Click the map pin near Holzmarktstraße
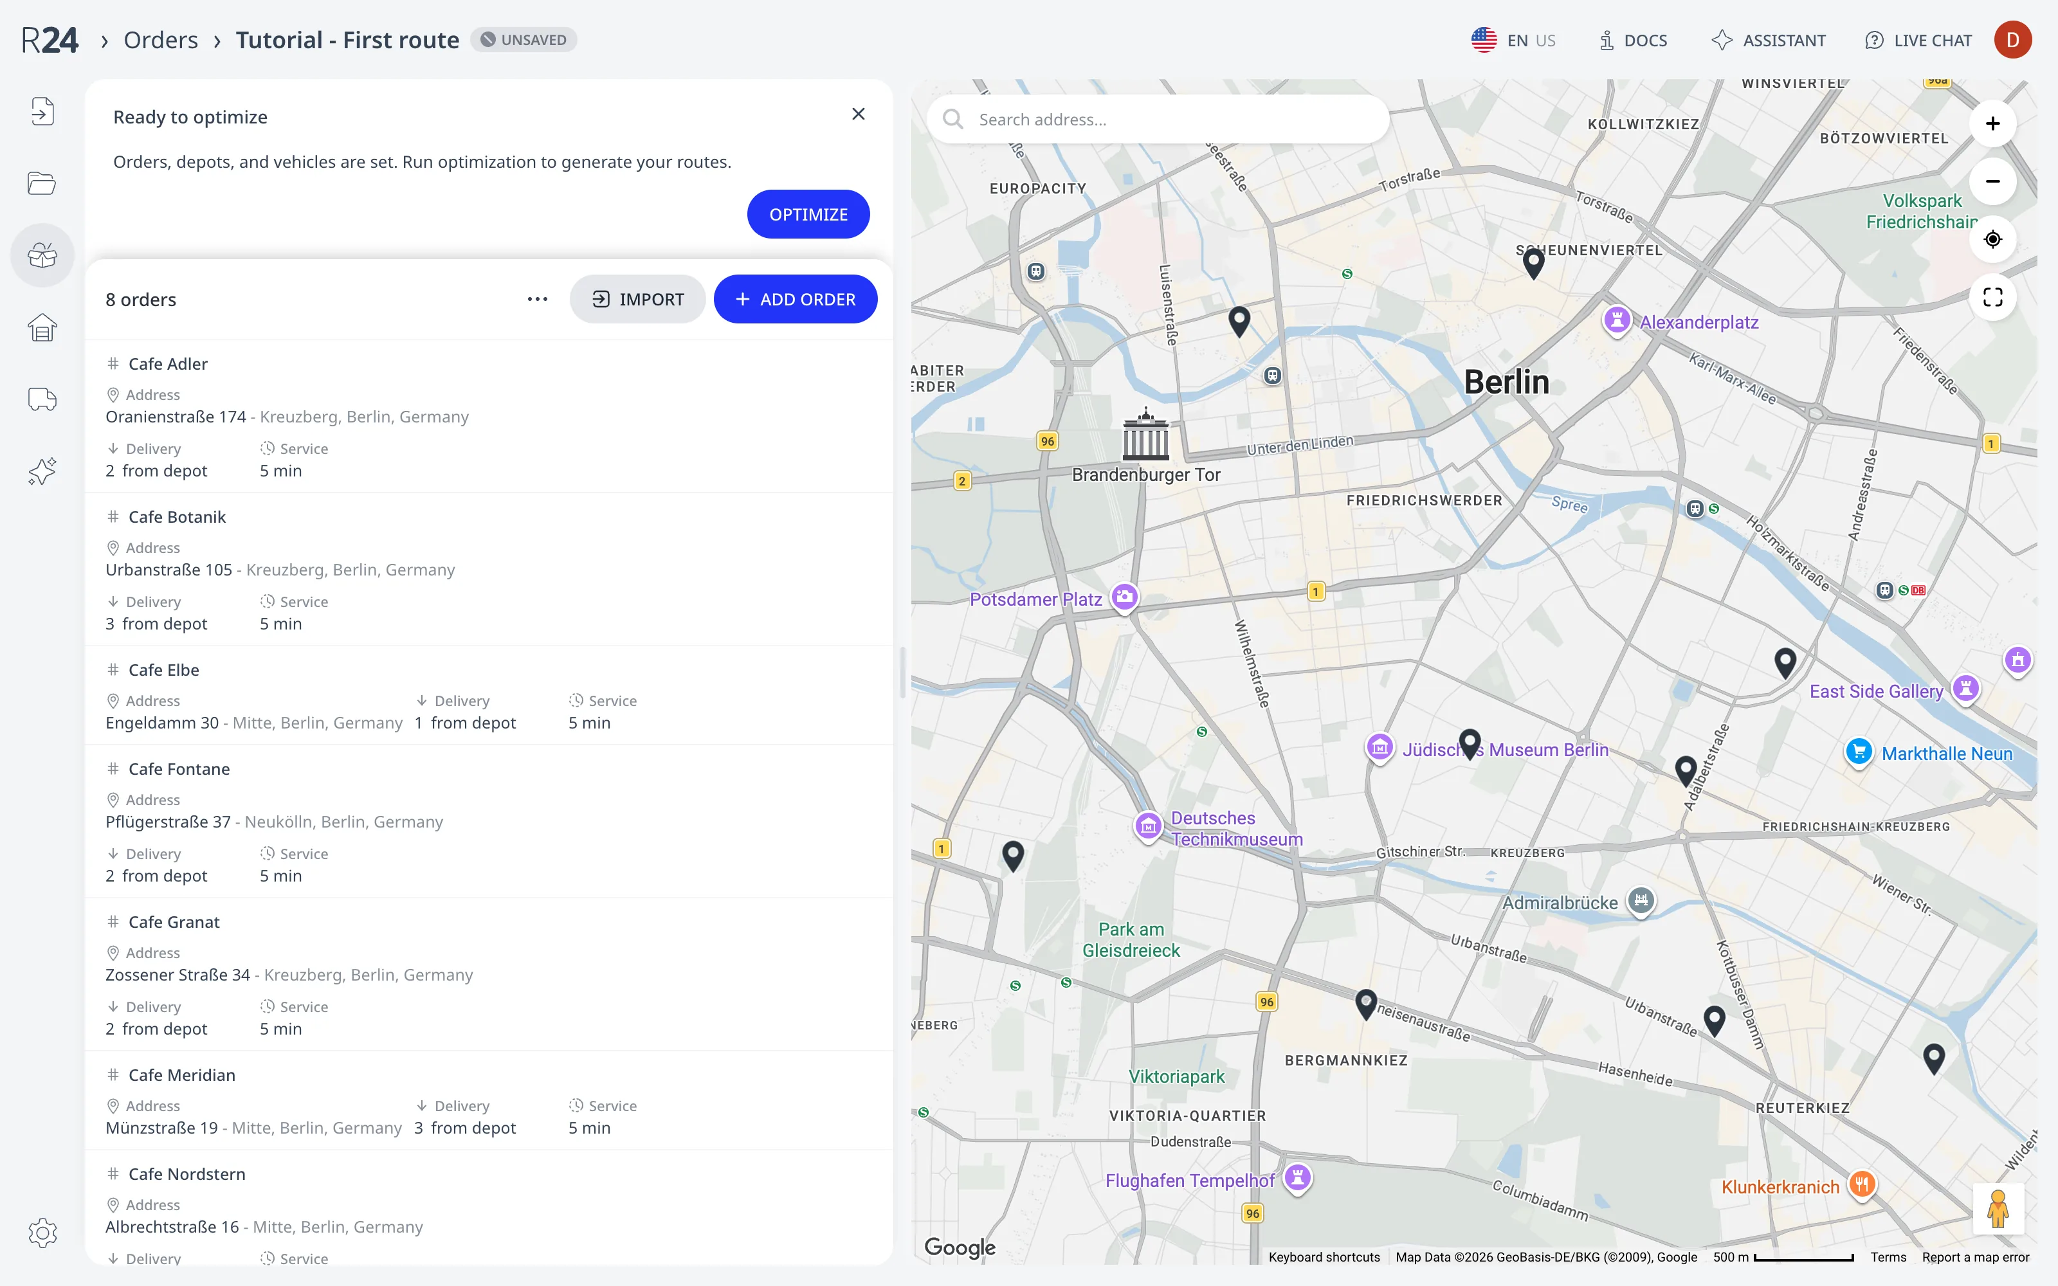The image size is (2058, 1286). 1785,662
